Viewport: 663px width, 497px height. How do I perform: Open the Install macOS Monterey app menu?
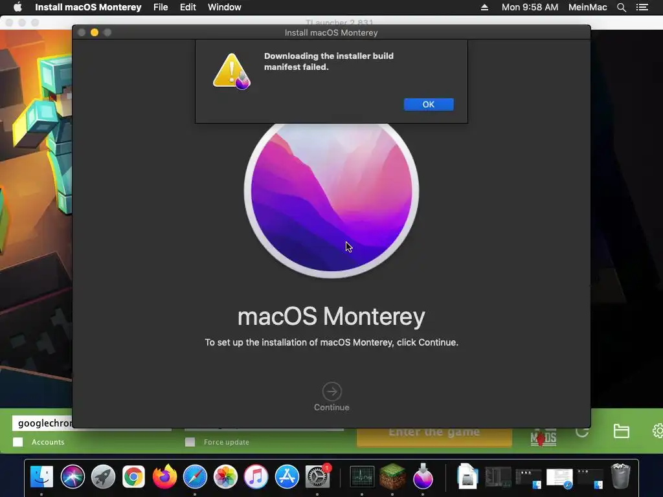pos(88,7)
